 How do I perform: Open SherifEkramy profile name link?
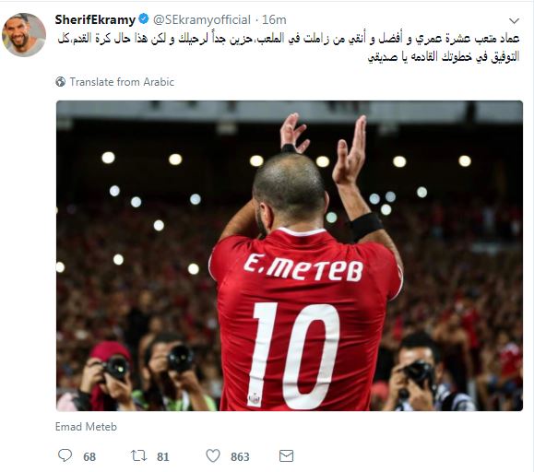95,19
